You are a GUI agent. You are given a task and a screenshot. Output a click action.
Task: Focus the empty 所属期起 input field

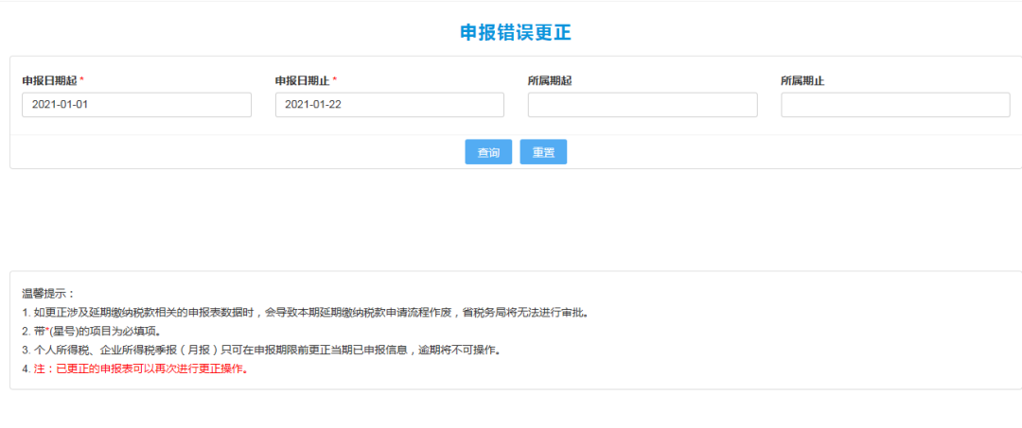643,105
